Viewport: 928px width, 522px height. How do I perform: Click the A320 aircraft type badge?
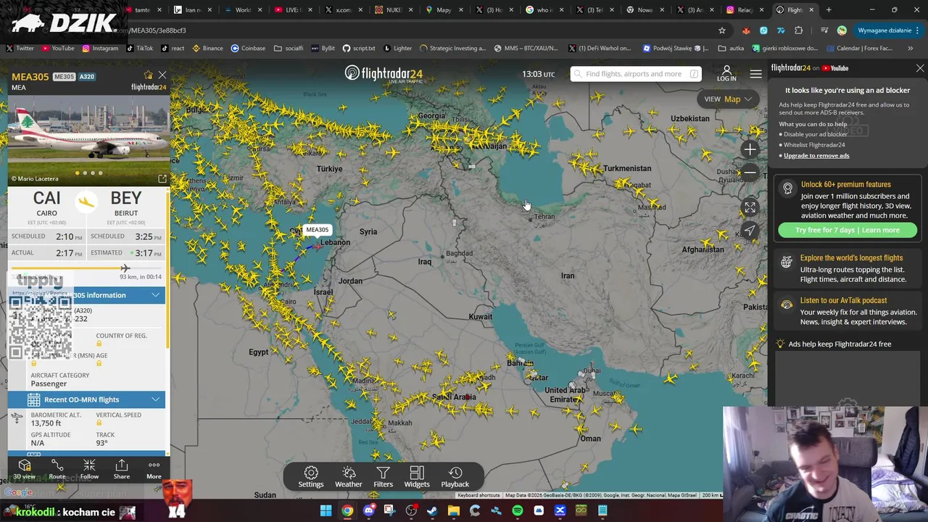[x=86, y=77]
